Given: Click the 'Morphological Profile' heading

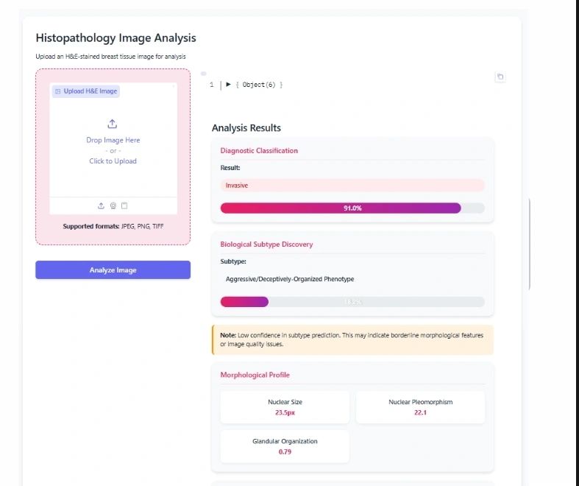Looking at the screenshot, I should pos(255,375).
